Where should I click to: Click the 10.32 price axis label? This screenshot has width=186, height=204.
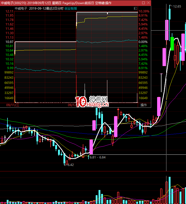tap(10, 59)
